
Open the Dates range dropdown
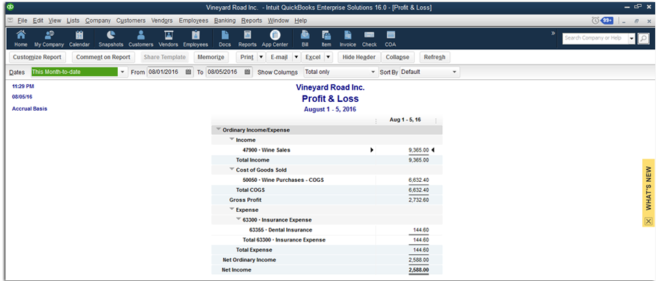pos(123,72)
